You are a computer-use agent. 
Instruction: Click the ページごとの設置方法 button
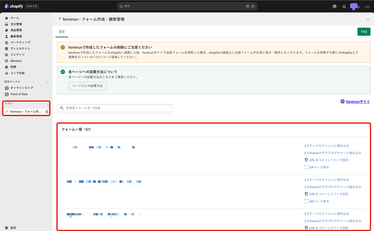(87, 86)
